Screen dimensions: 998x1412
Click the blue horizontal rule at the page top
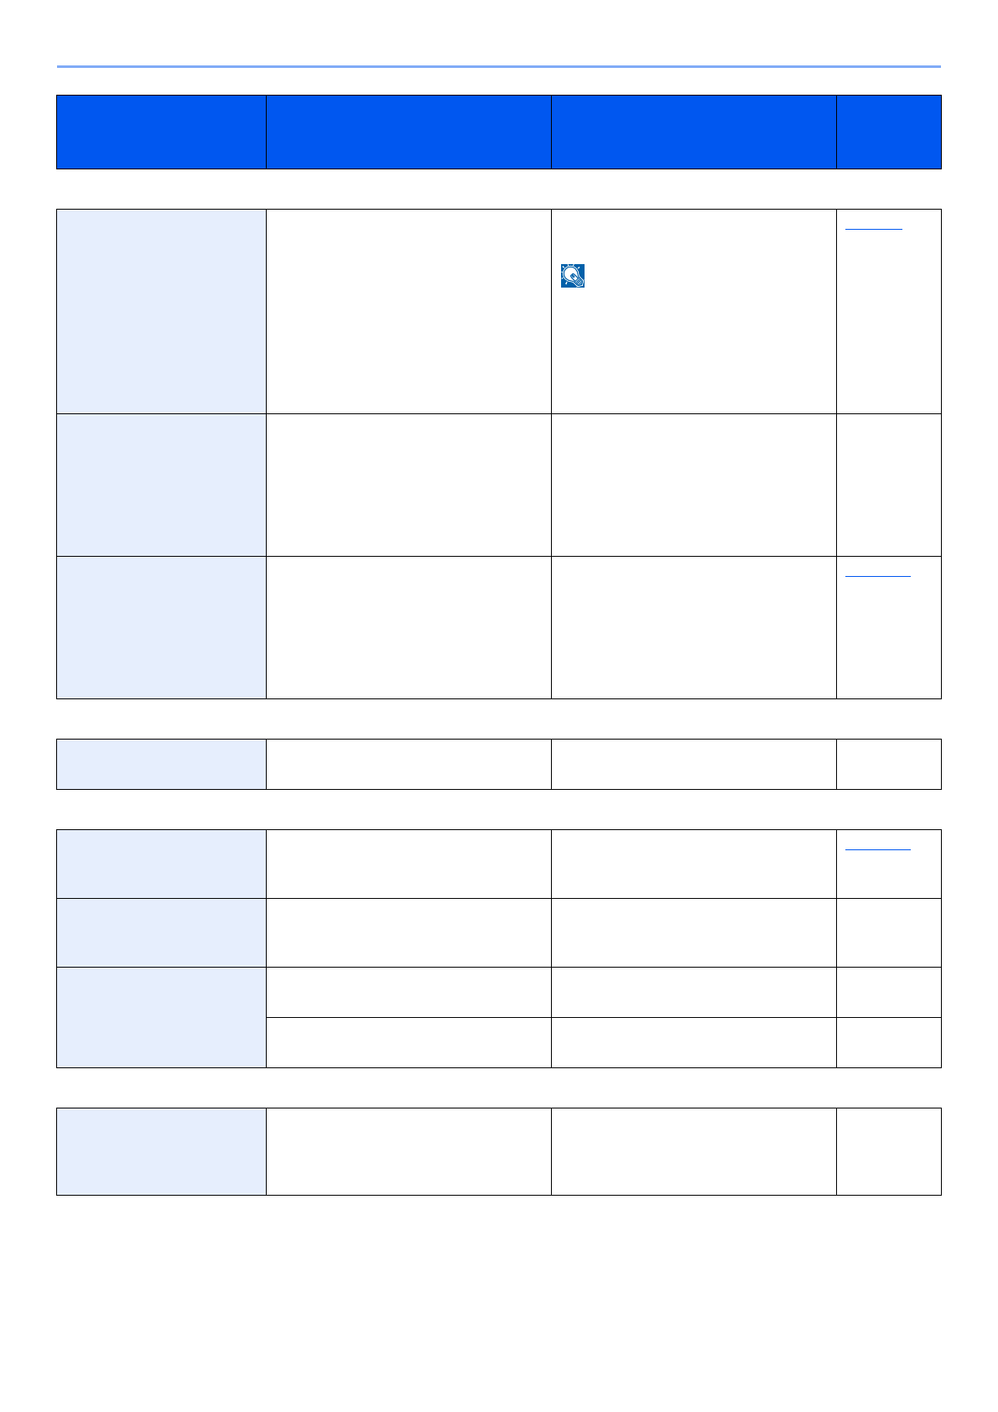point(499,66)
